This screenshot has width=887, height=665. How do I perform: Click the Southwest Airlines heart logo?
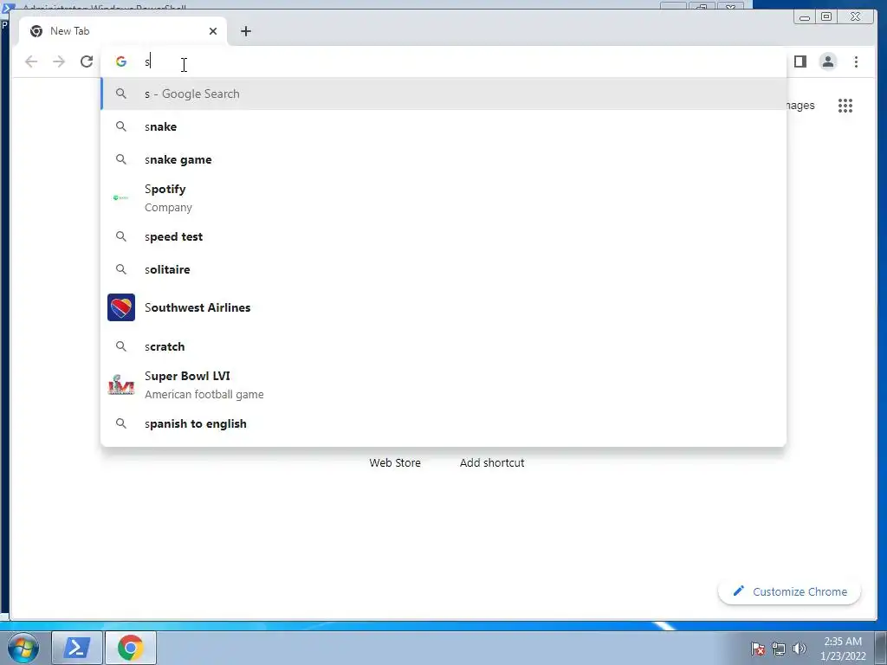coord(121,307)
